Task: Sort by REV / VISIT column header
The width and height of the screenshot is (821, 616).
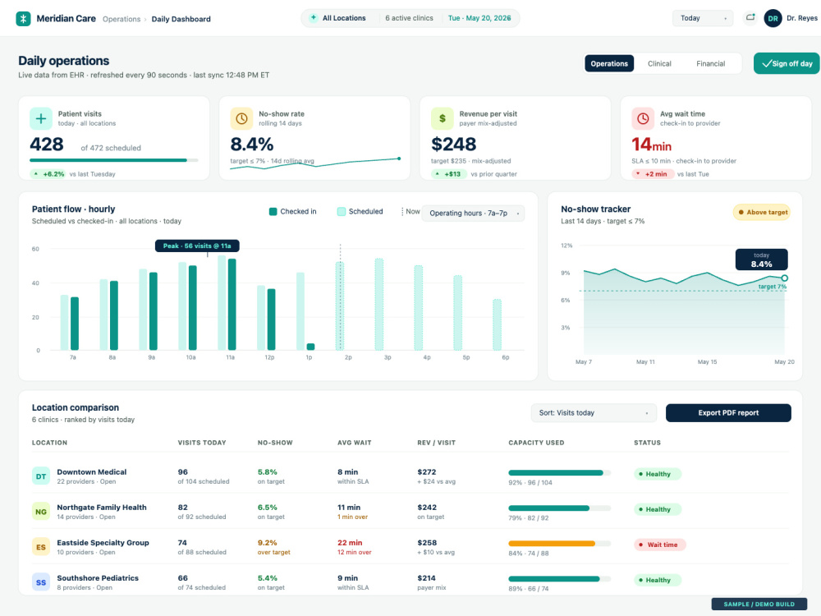Action: (x=436, y=443)
